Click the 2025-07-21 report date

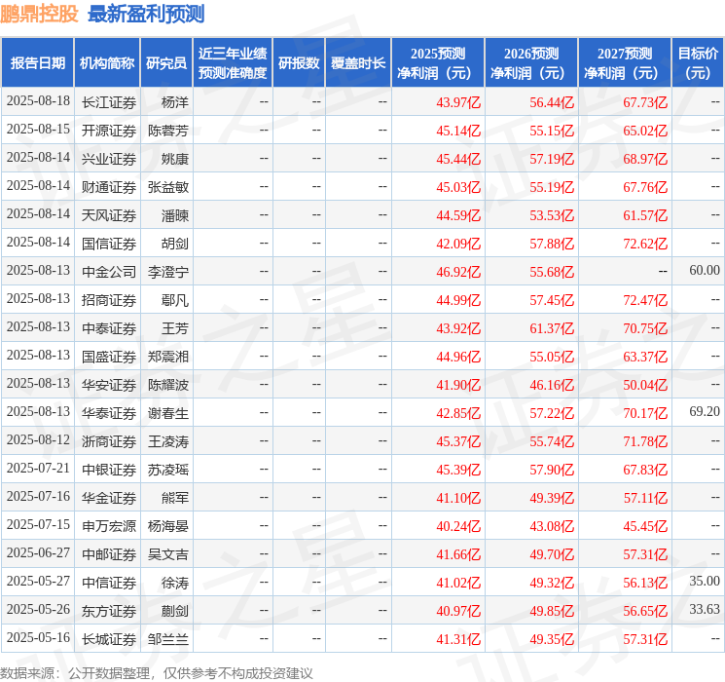tap(38, 468)
